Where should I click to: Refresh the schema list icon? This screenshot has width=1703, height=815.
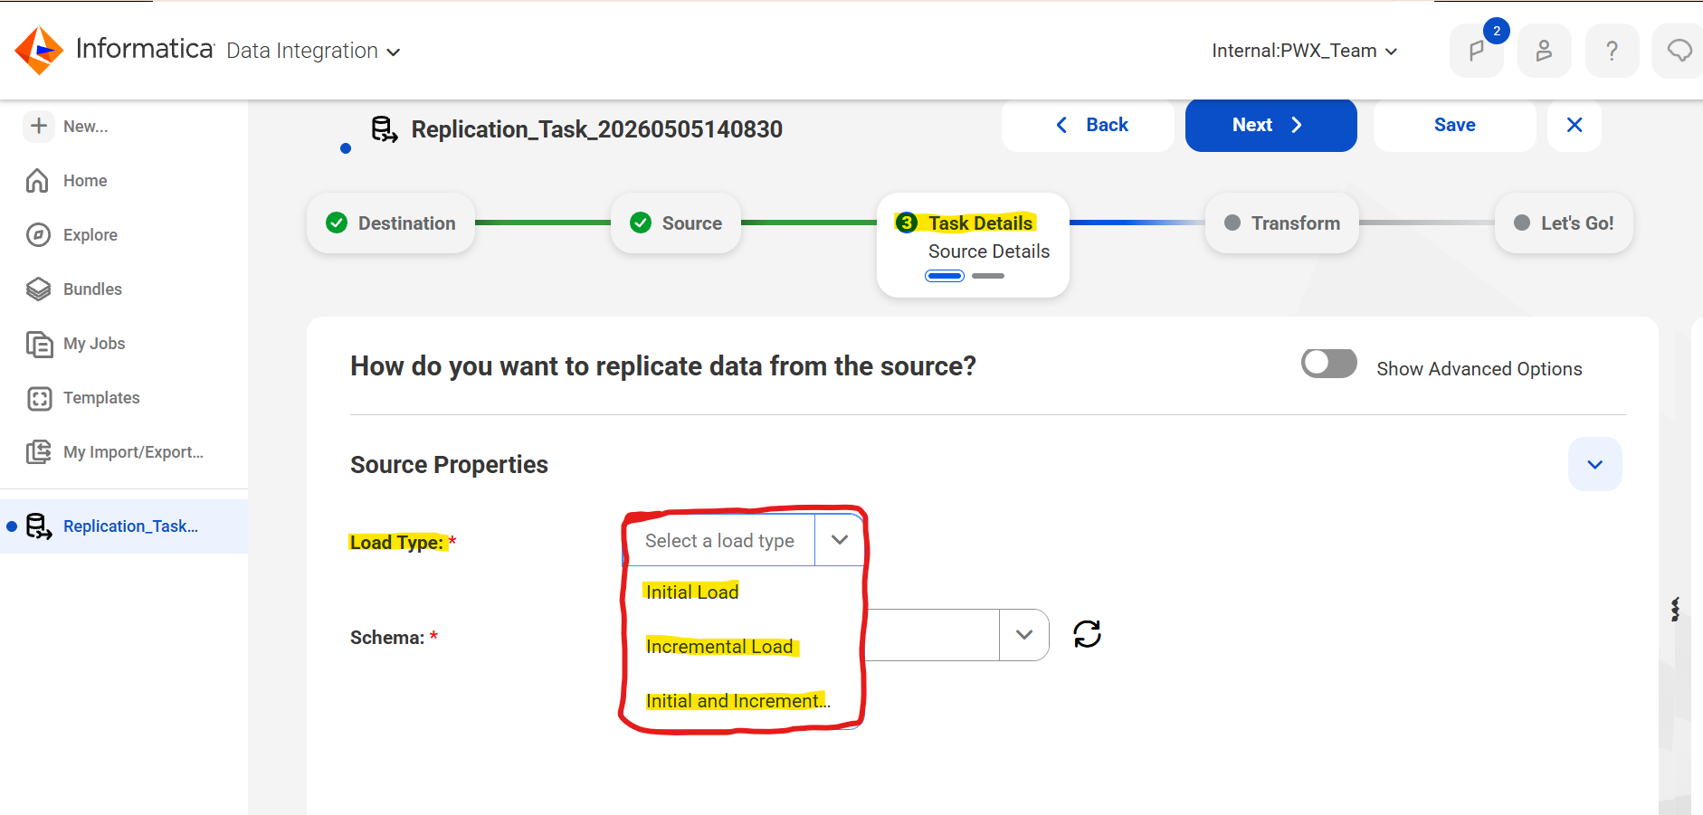point(1087,634)
